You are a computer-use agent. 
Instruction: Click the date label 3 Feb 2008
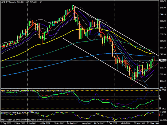tap(126, 123)
